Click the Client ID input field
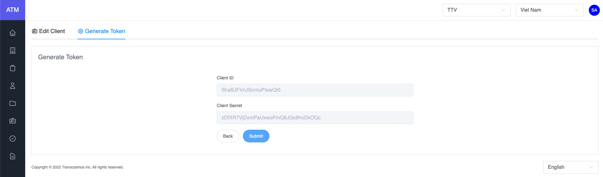Screen dimensions: 603x177 [315, 90]
